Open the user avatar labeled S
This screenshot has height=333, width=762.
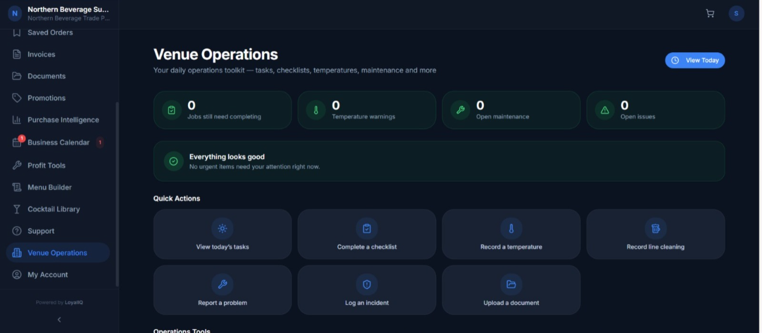736,13
